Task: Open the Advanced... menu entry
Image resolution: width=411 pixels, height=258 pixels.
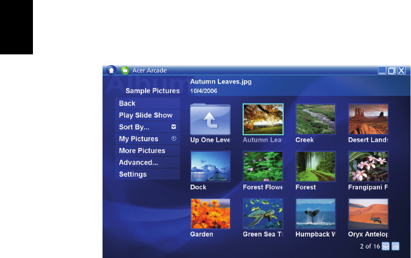Action: 148,163
